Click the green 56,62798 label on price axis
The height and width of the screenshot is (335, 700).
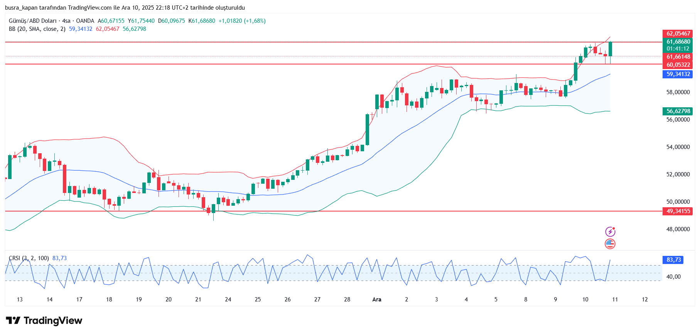(678, 111)
